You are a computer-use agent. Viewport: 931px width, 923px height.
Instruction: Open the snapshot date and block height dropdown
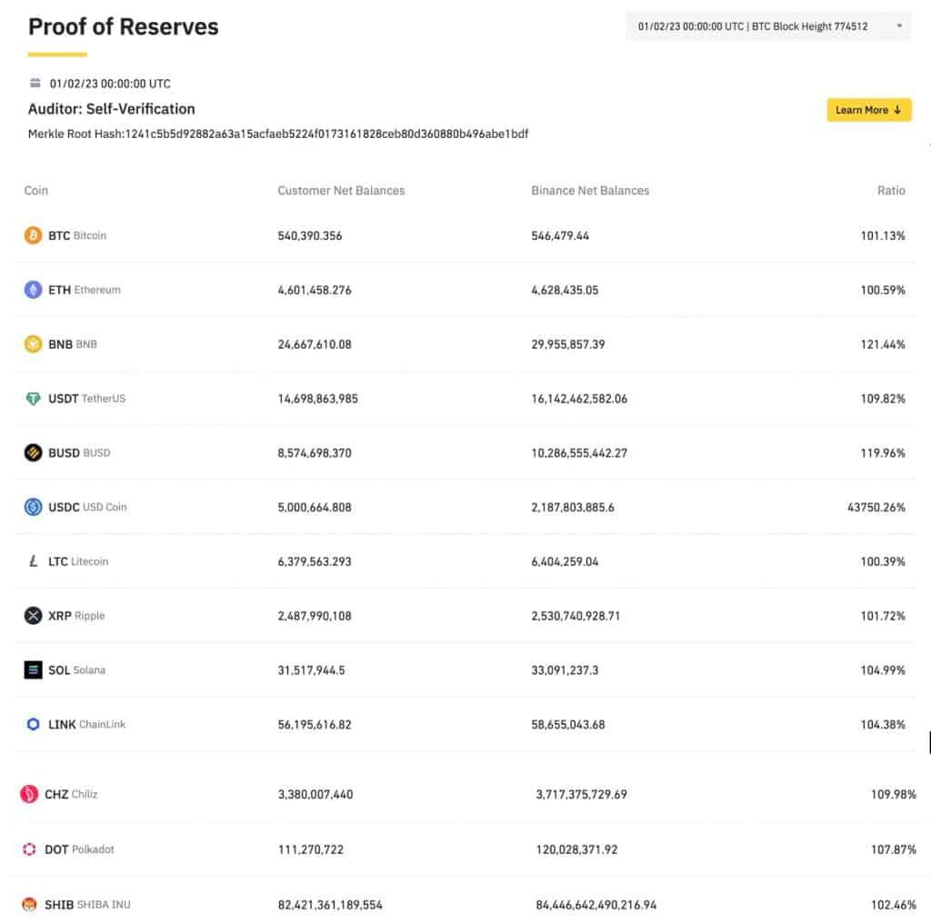(x=767, y=26)
